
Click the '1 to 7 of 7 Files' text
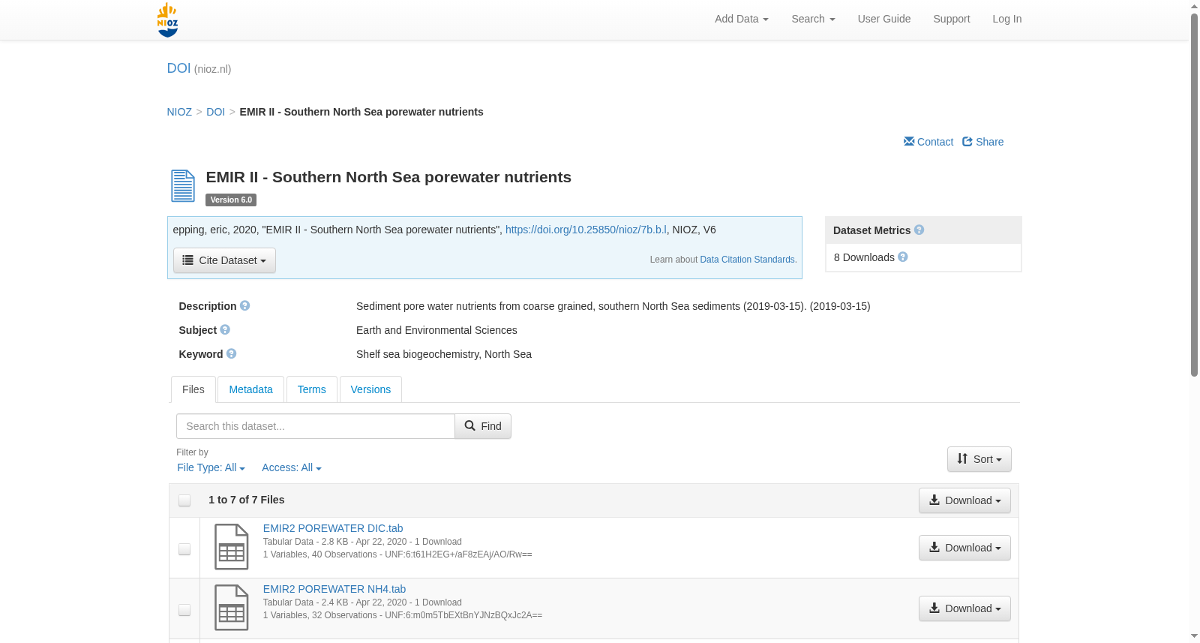click(x=246, y=500)
